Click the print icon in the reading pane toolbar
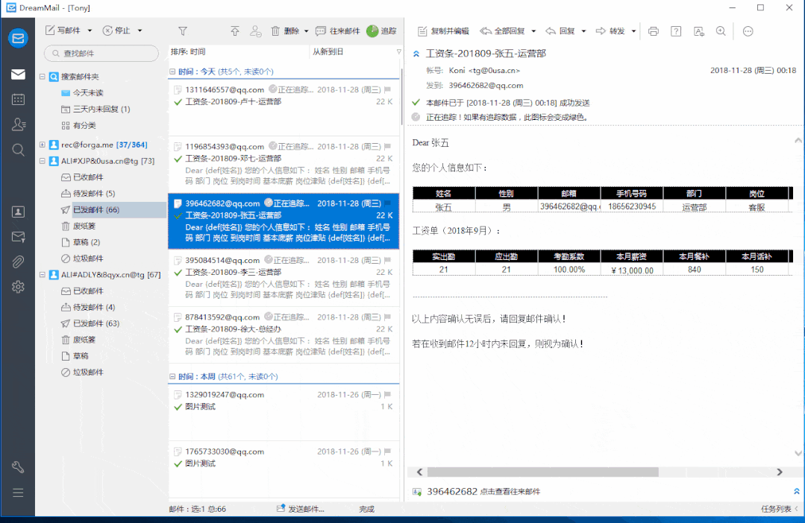The image size is (805, 523). 653,31
